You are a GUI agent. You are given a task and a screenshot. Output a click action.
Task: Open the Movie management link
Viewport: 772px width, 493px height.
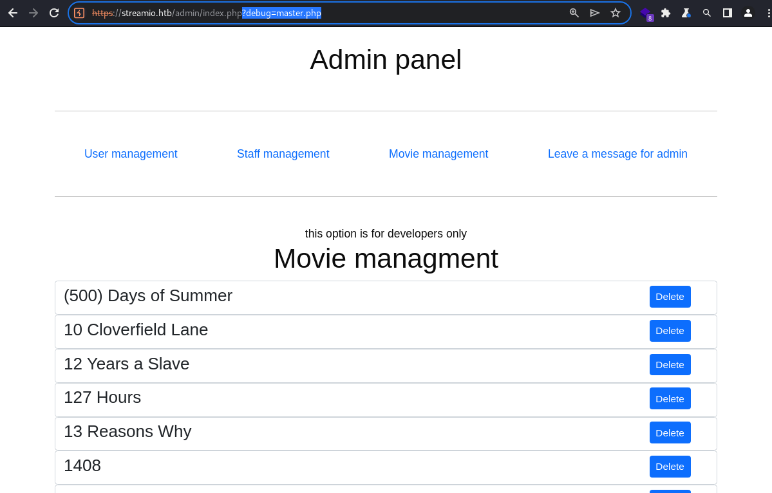click(x=438, y=154)
